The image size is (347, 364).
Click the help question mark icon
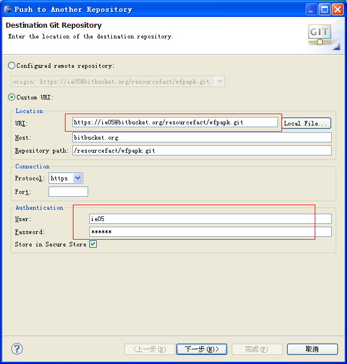pyautogui.click(x=17, y=349)
